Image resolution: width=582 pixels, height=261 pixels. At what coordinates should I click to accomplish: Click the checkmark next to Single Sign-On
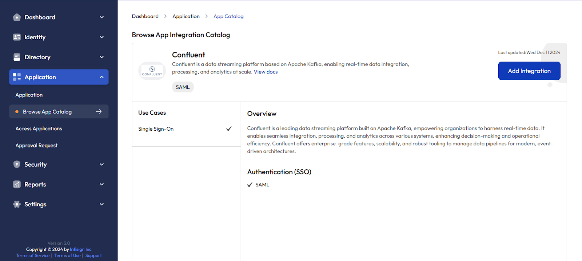pyautogui.click(x=229, y=128)
